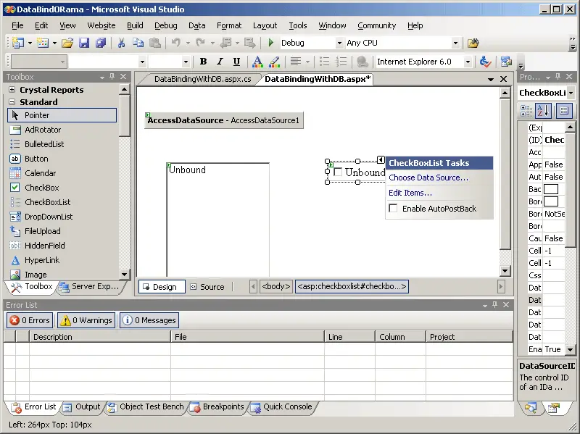Open the Error List window position dropdown arrow
The height and width of the screenshot is (434, 580).
(485, 305)
